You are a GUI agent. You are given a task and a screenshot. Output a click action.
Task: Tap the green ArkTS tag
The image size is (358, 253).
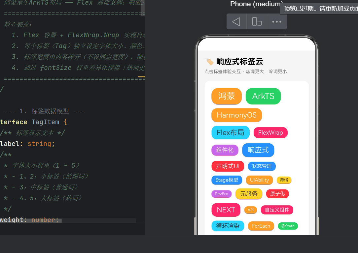(263, 96)
